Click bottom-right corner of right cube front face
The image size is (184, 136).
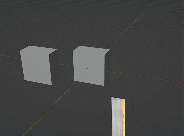pyautogui.click(x=104, y=86)
